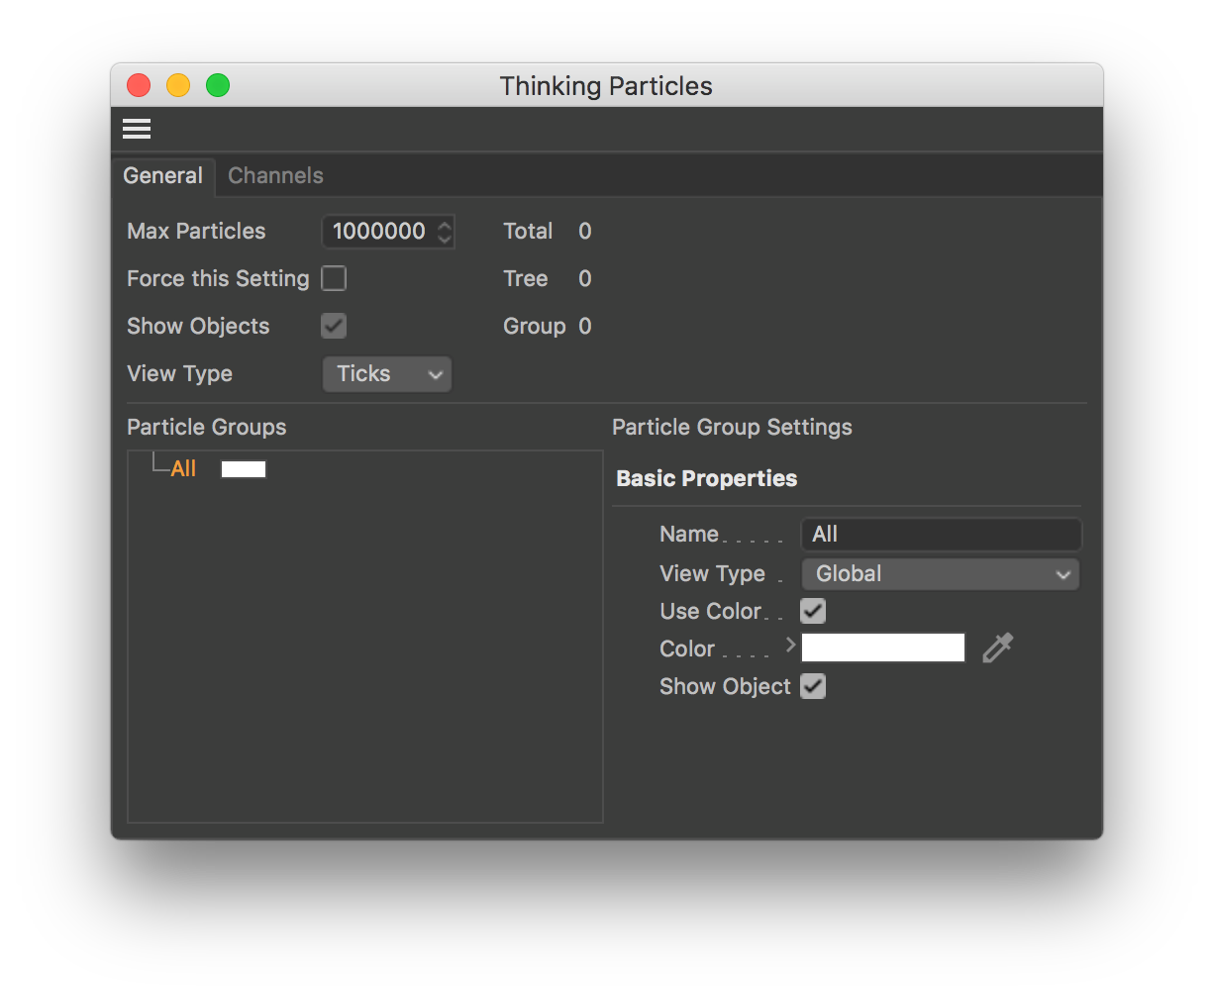This screenshot has width=1214, height=998.
Task: Open the View Type dropdown showing Ticks
Action: pos(386,374)
